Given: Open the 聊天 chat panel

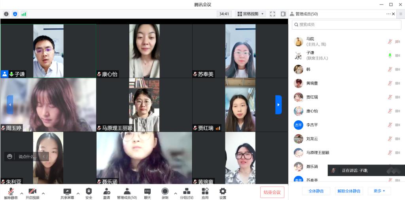Looking at the screenshot, I should coord(147,193).
